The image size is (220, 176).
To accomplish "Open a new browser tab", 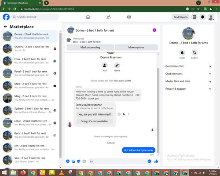I will [46, 3].
